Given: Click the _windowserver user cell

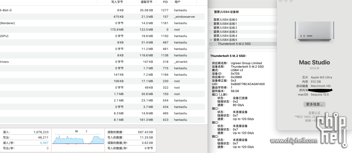Looking at the screenshot, I should pyautogui.click(x=185, y=17).
